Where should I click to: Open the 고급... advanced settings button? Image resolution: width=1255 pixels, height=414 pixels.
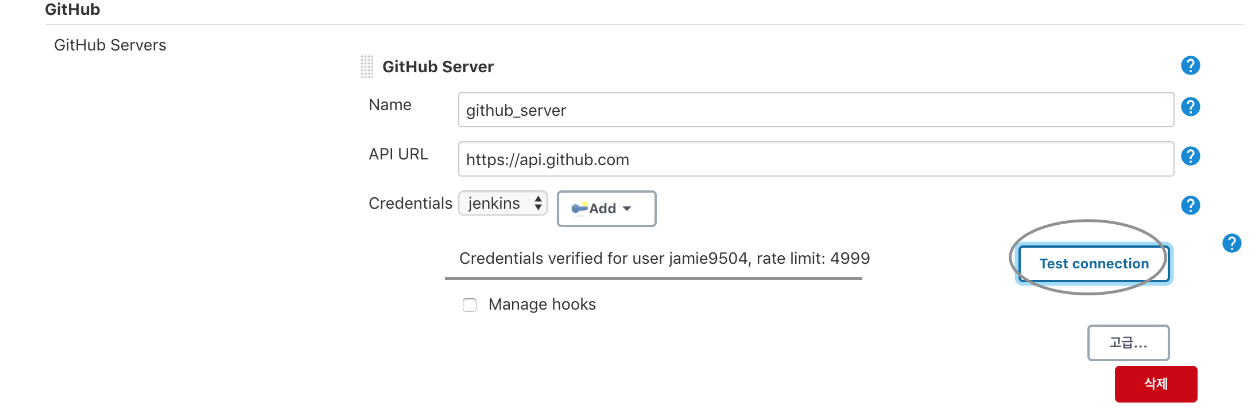[x=1128, y=343]
